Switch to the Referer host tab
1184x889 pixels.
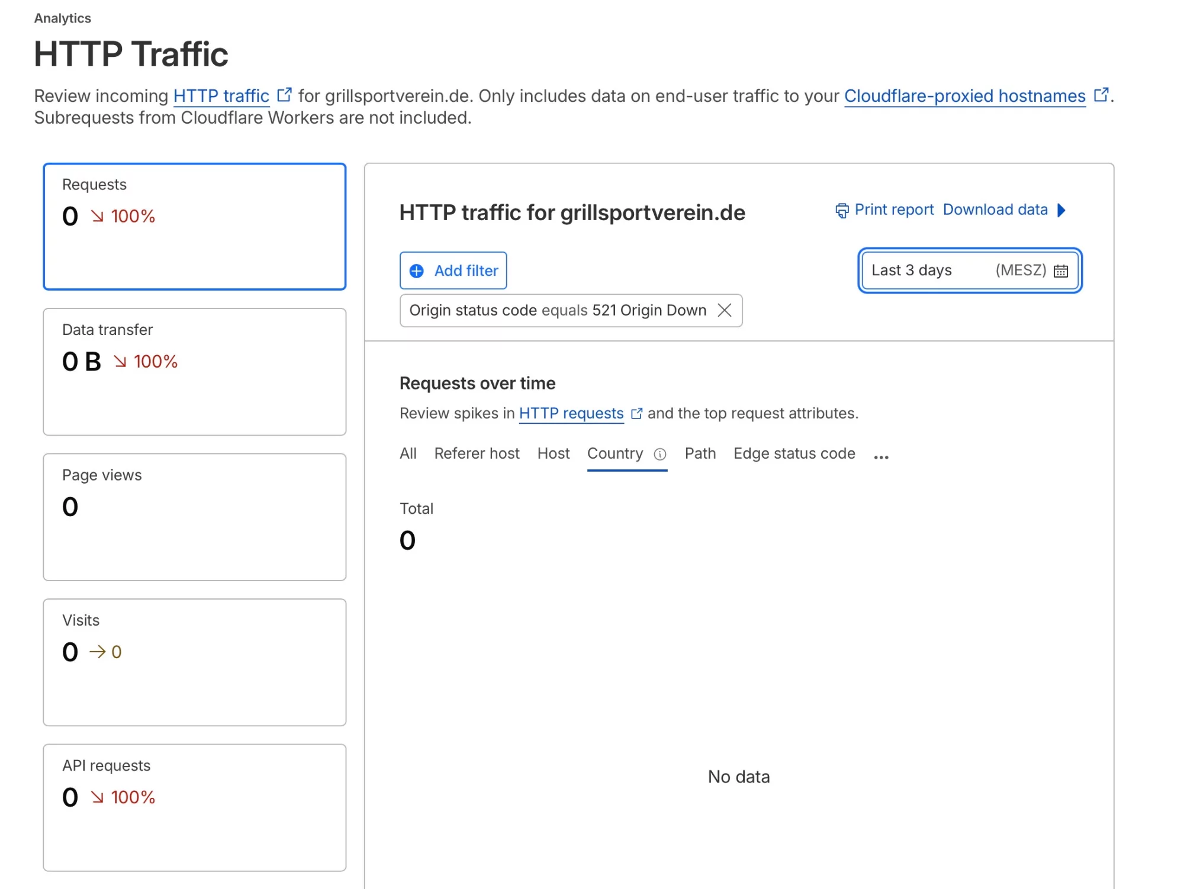[477, 453]
